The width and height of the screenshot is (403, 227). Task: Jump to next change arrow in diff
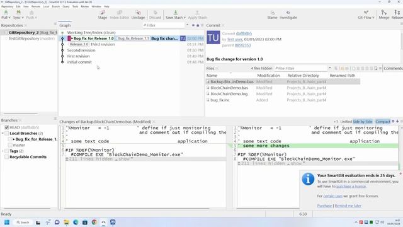(397, 122)
